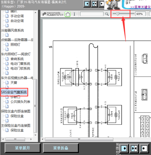Click bottom view control left-arrow button

click(144, 148)
